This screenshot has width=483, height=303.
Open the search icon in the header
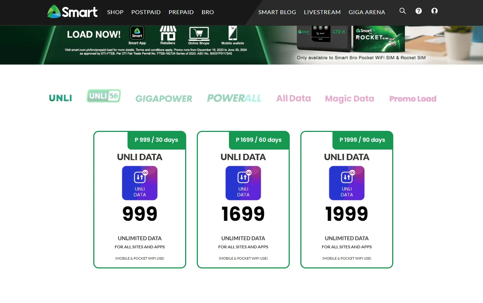(402, 11)
